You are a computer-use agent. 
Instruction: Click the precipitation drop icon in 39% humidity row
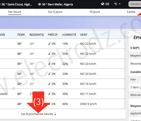49,94
